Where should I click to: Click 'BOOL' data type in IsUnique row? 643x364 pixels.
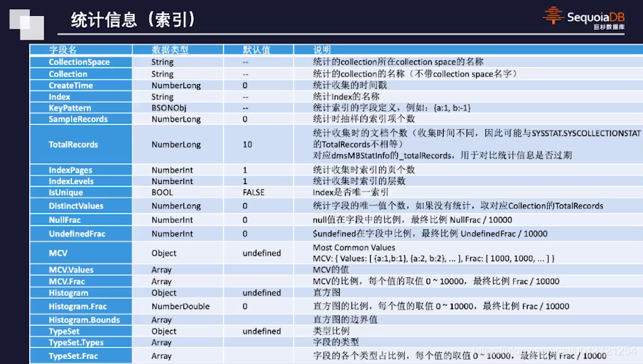(x=162, y=192)
